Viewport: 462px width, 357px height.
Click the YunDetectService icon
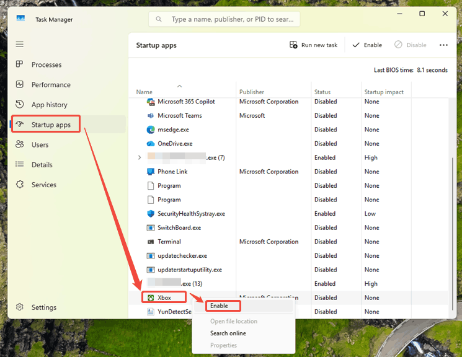(151, 312)
